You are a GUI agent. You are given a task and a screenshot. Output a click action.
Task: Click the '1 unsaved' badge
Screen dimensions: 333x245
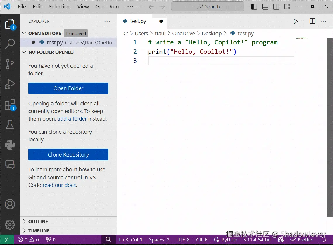pos(76,33)
